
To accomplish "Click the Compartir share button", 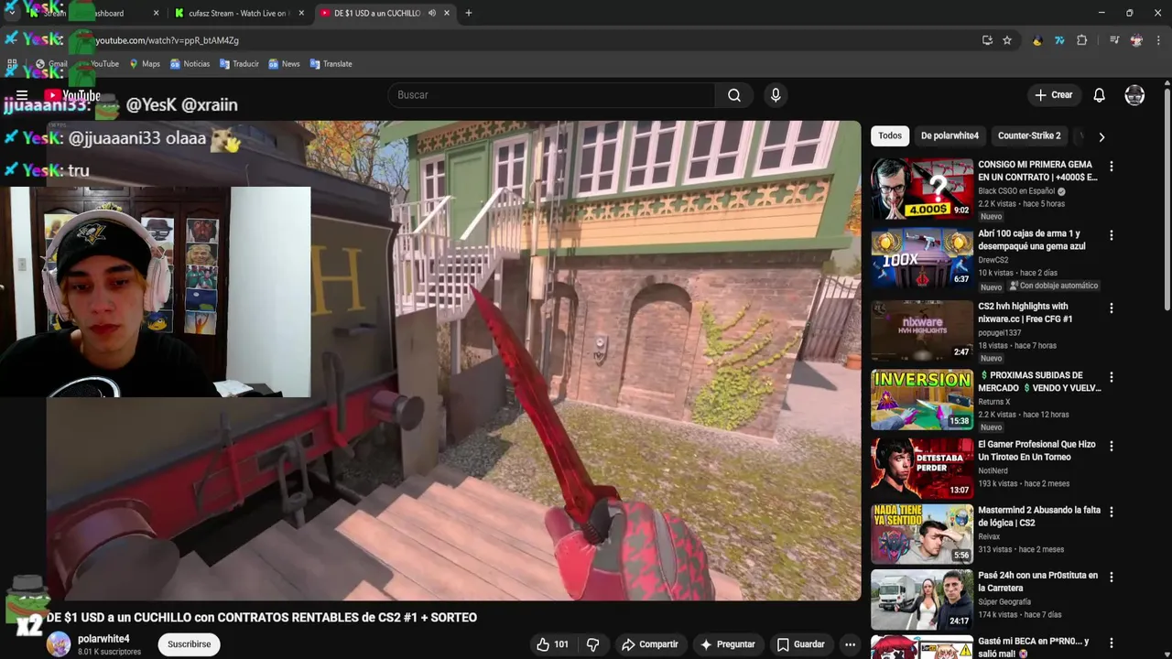I will point(649,644).
